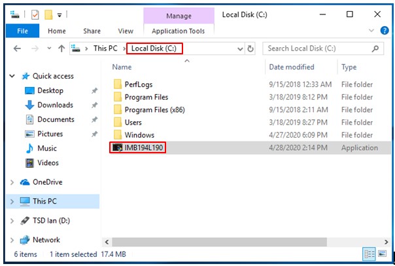The height and width of the screenshot is (266, 395).
Task: Open Music in Quick access
Action: [47, 148]
